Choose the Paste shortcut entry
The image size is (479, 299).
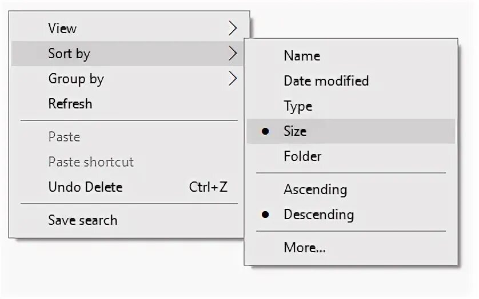pyautogui.click(x=91, y=162)
